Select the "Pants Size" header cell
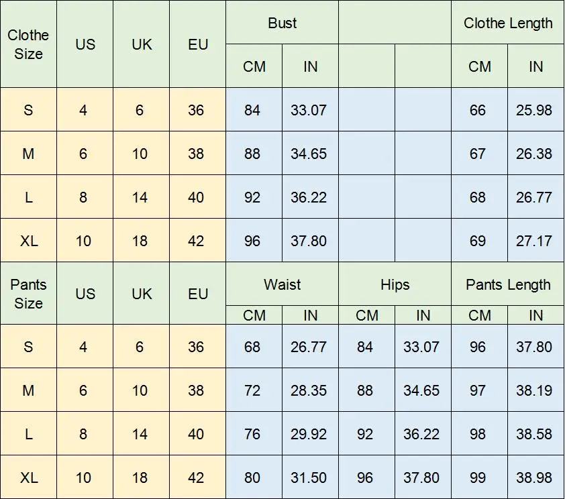The width and height of the screenshot is (565, 499). [x=28, y=294]
